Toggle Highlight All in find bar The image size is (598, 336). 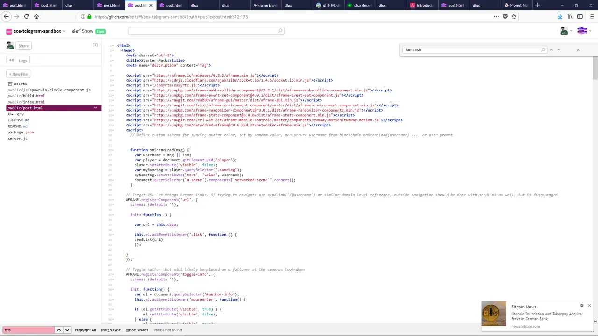[85, 330]
